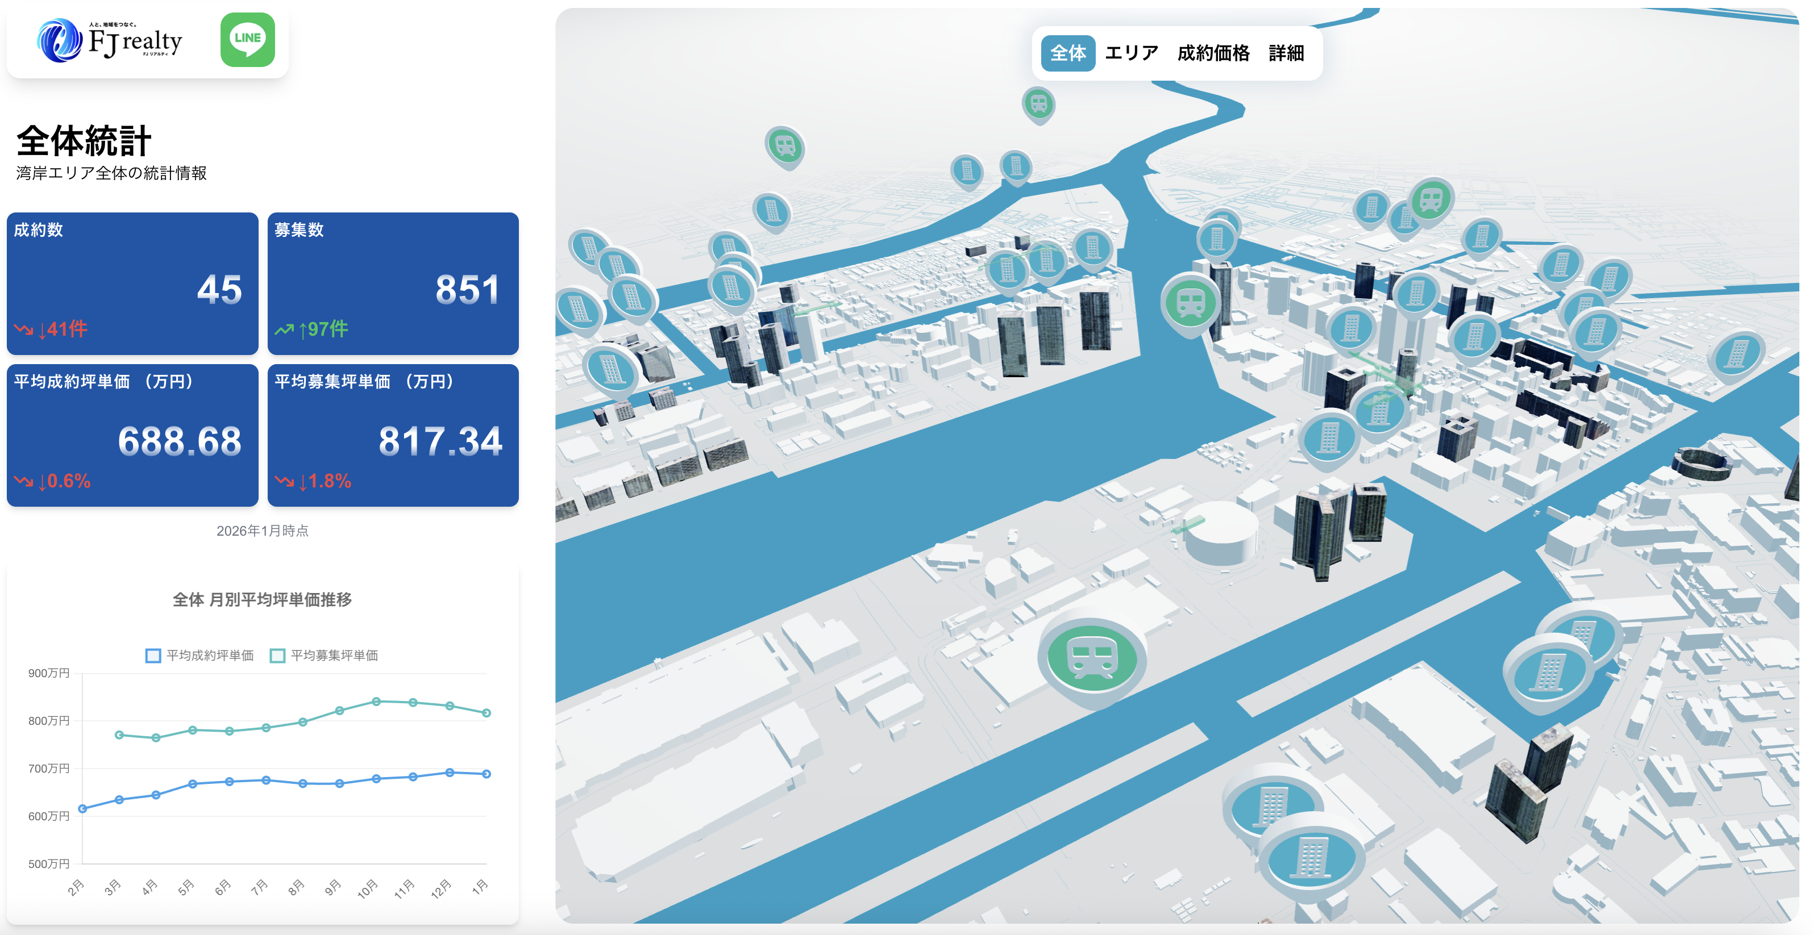Click the 平均成約坪単価 688.68 card
Viewport: 1813px width, 935px height.
(132, 435)
